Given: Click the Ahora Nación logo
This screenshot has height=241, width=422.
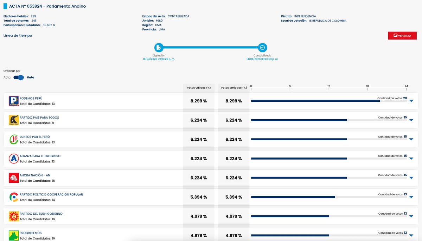Looking at the screenshot, I should pyautogui.click(x=14, y=178).
